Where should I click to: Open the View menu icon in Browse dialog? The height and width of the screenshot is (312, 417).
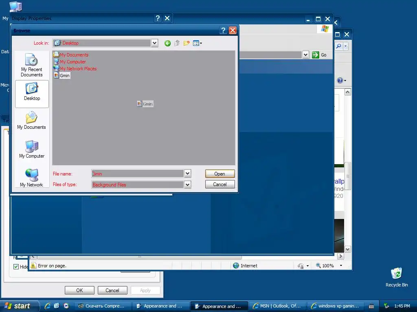tap(198, 43)
